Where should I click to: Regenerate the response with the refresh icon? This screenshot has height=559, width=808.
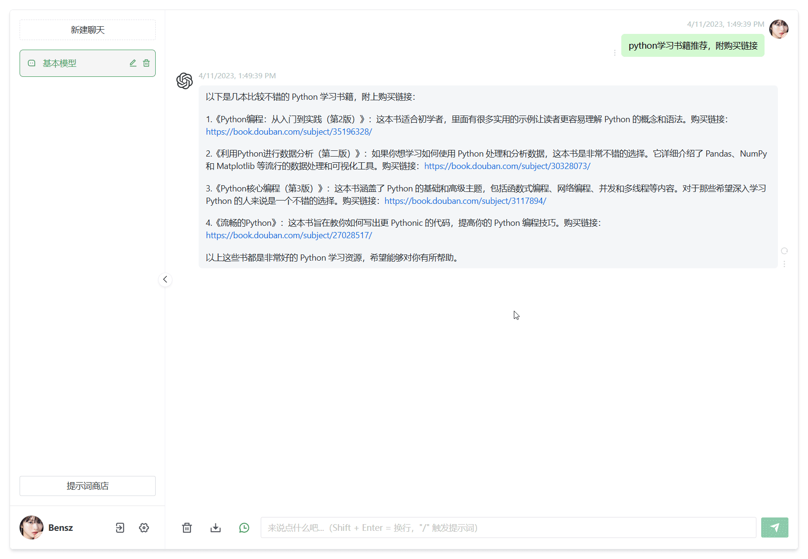pos(784,251)
